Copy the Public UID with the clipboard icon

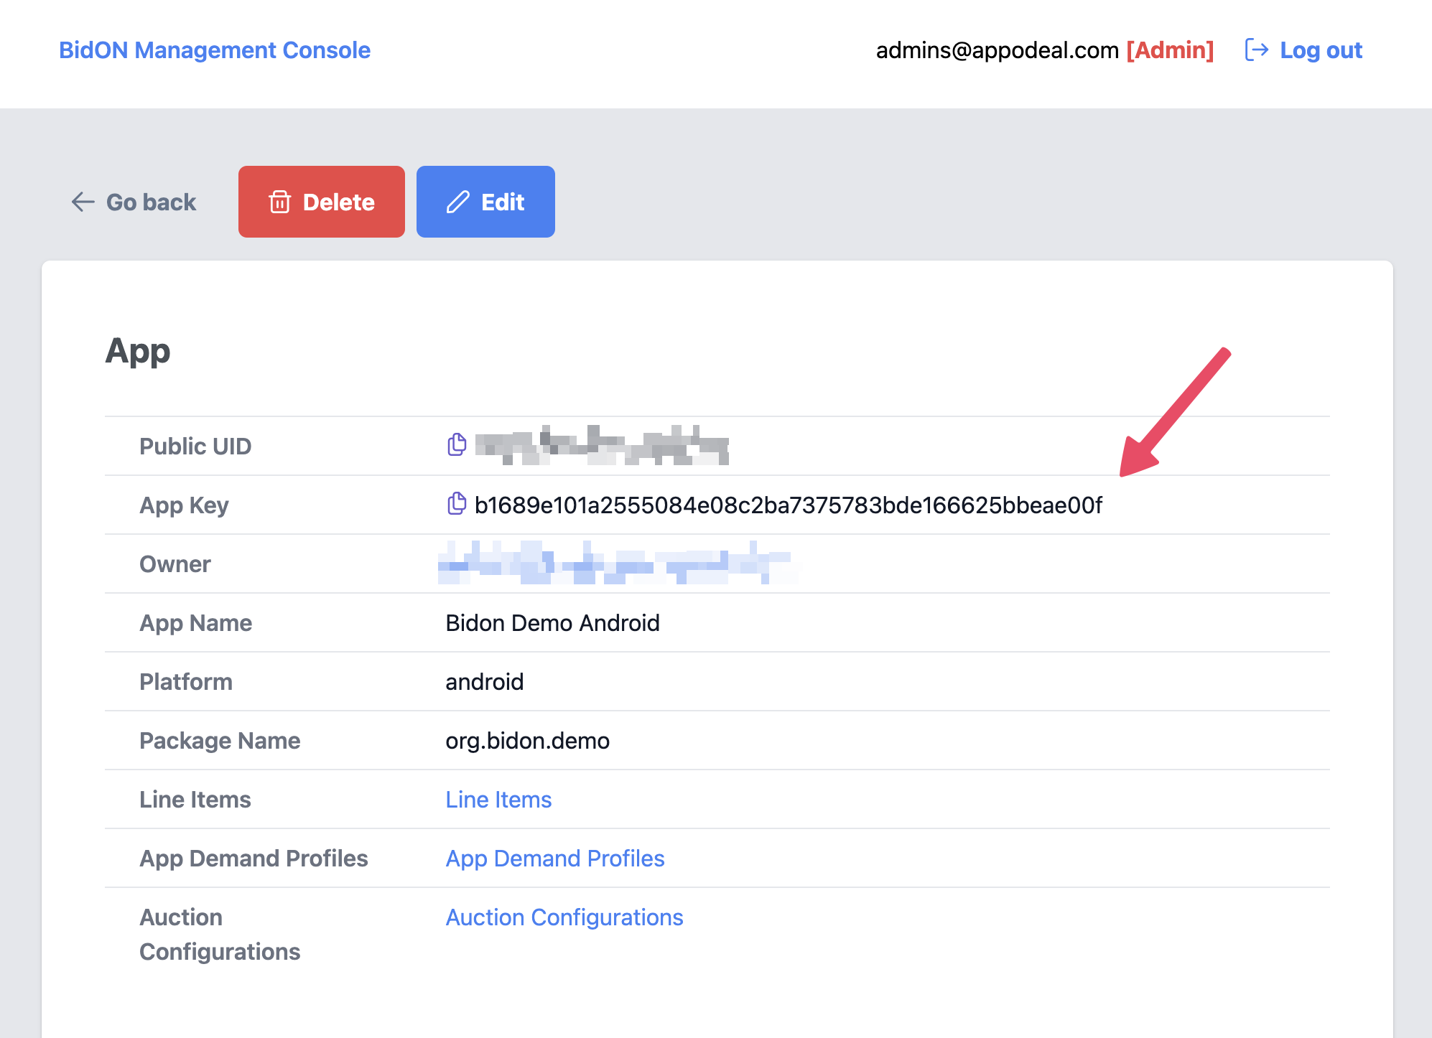(x=457, y=445)
